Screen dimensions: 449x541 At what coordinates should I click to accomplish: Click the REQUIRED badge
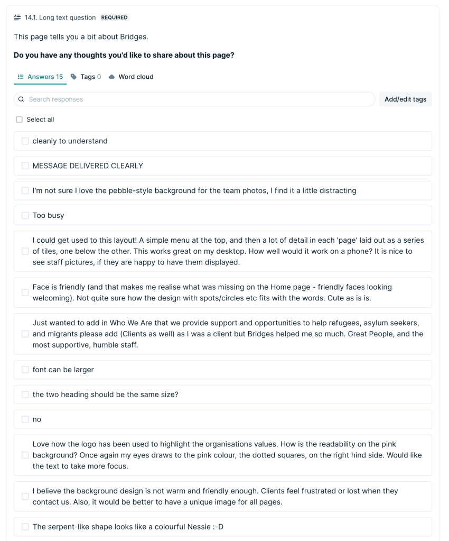114,17
